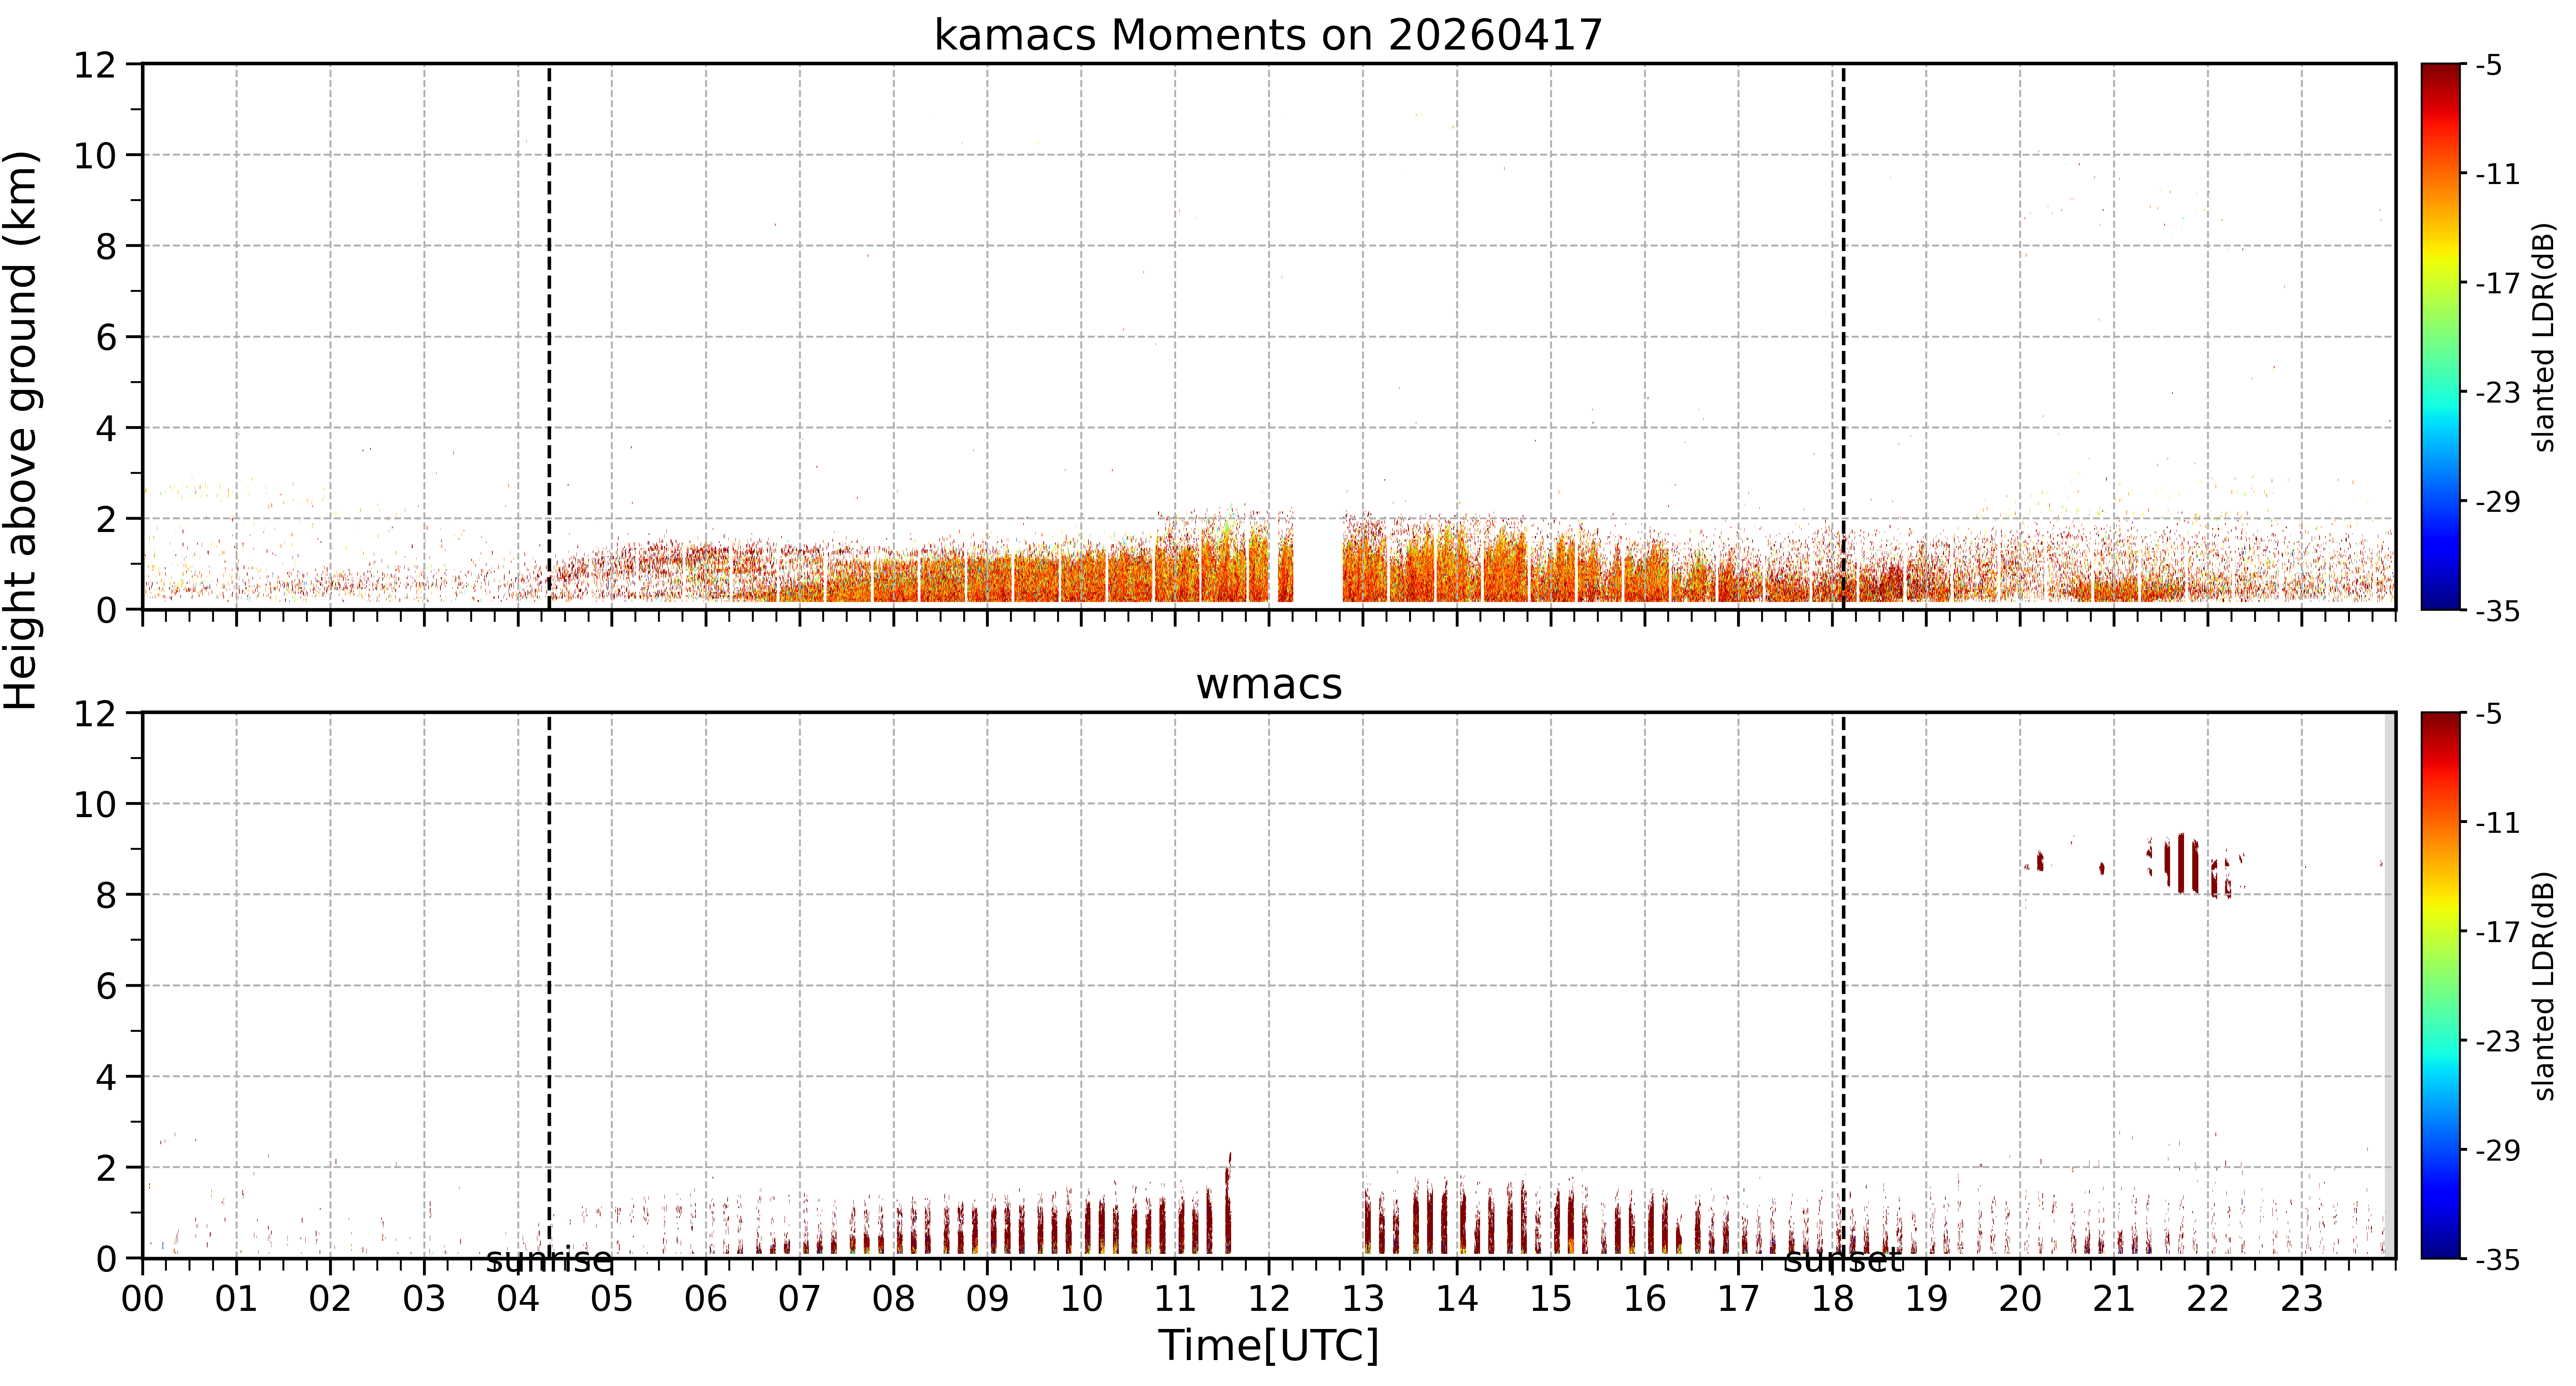
Task: Click the Height above ground (km) axis label
Action: [21, 430]
